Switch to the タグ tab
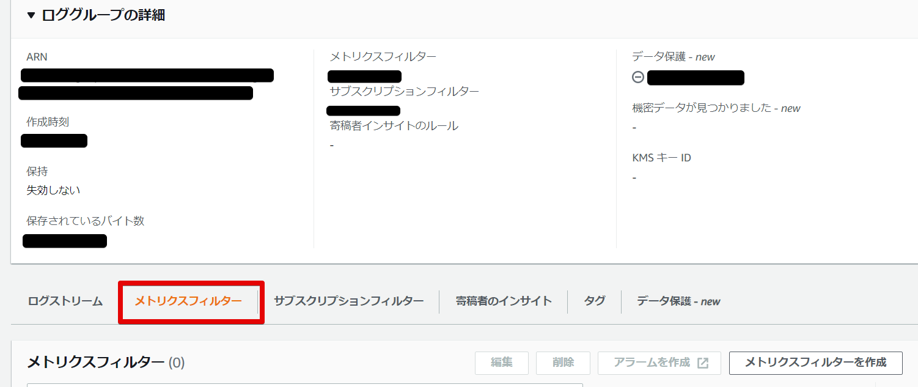 [x=593, y=301]
